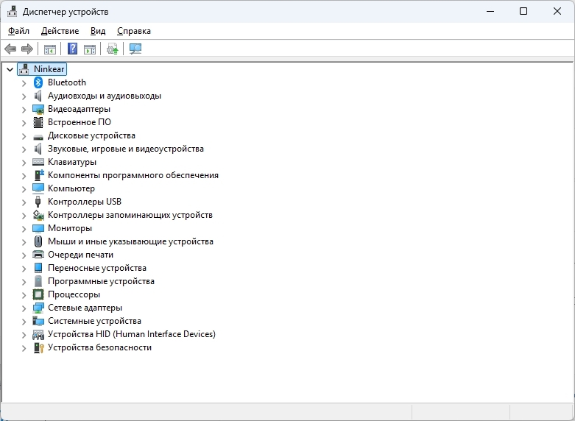575x421 pixels.
Task: Select the Ninkear tree label
Action: click(x=49, y=69)
